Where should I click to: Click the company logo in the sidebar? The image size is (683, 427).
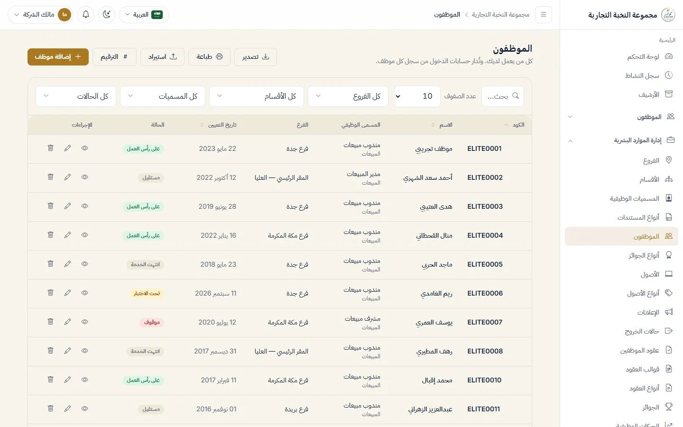668,15
